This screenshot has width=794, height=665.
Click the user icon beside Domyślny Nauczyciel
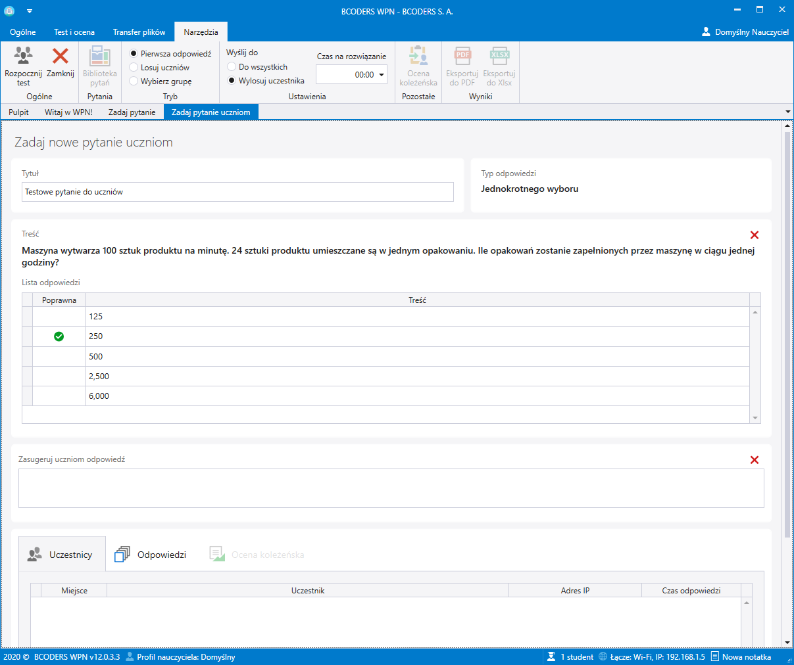[x=707, y=32]
